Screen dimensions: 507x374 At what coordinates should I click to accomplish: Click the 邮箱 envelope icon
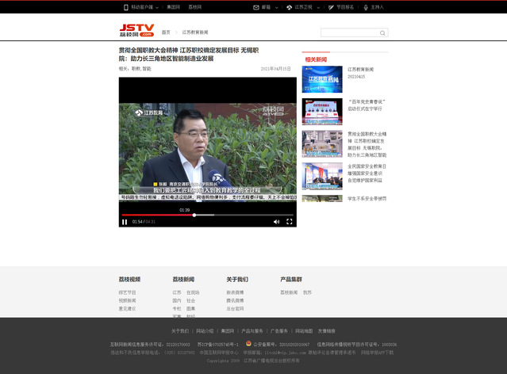(256, 7)
